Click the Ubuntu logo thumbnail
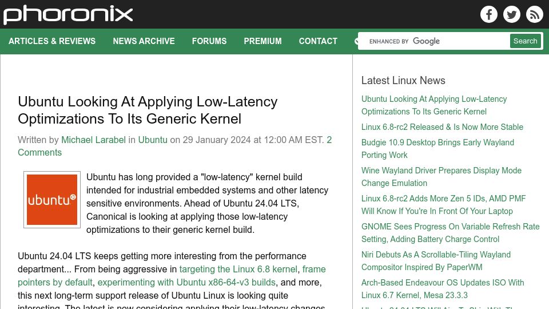Screen dimensions: 549x309 coord(52,200)
